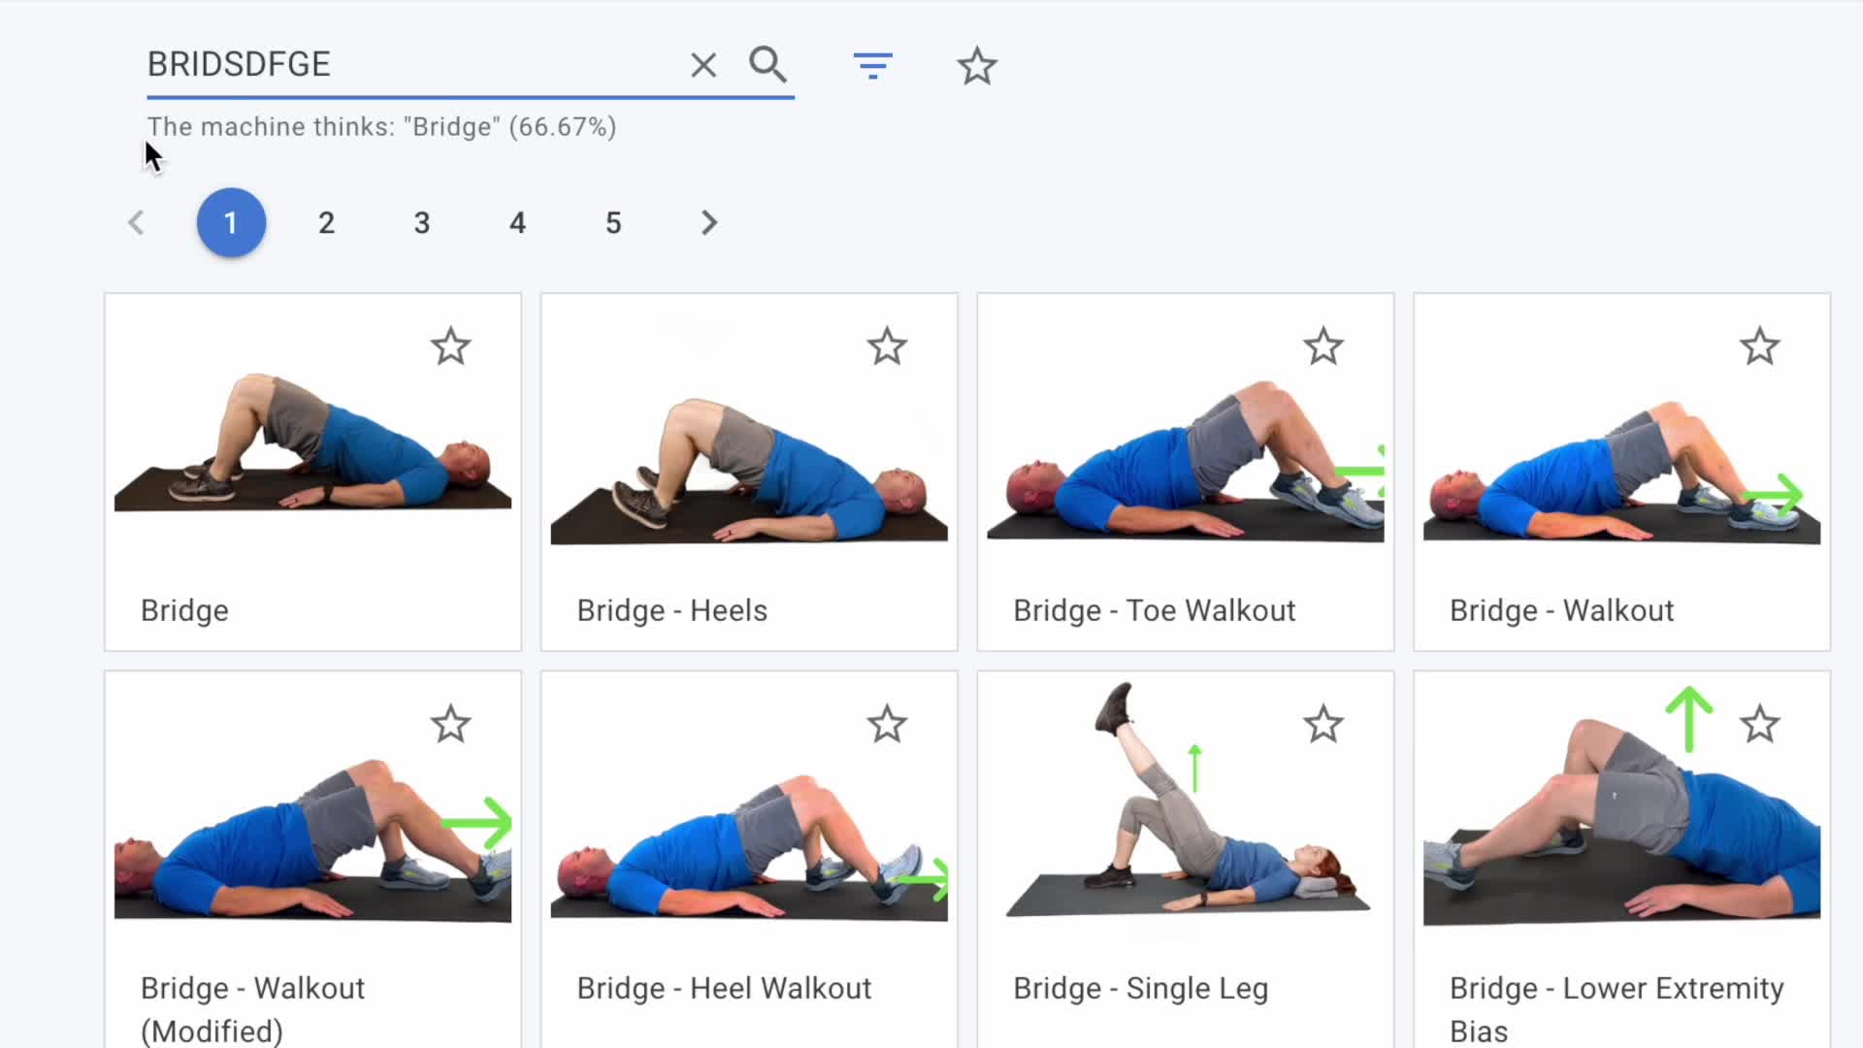Favorite the Bridge - Single Leg card
The image size is (1863, 1048).
click(1324, 724)
